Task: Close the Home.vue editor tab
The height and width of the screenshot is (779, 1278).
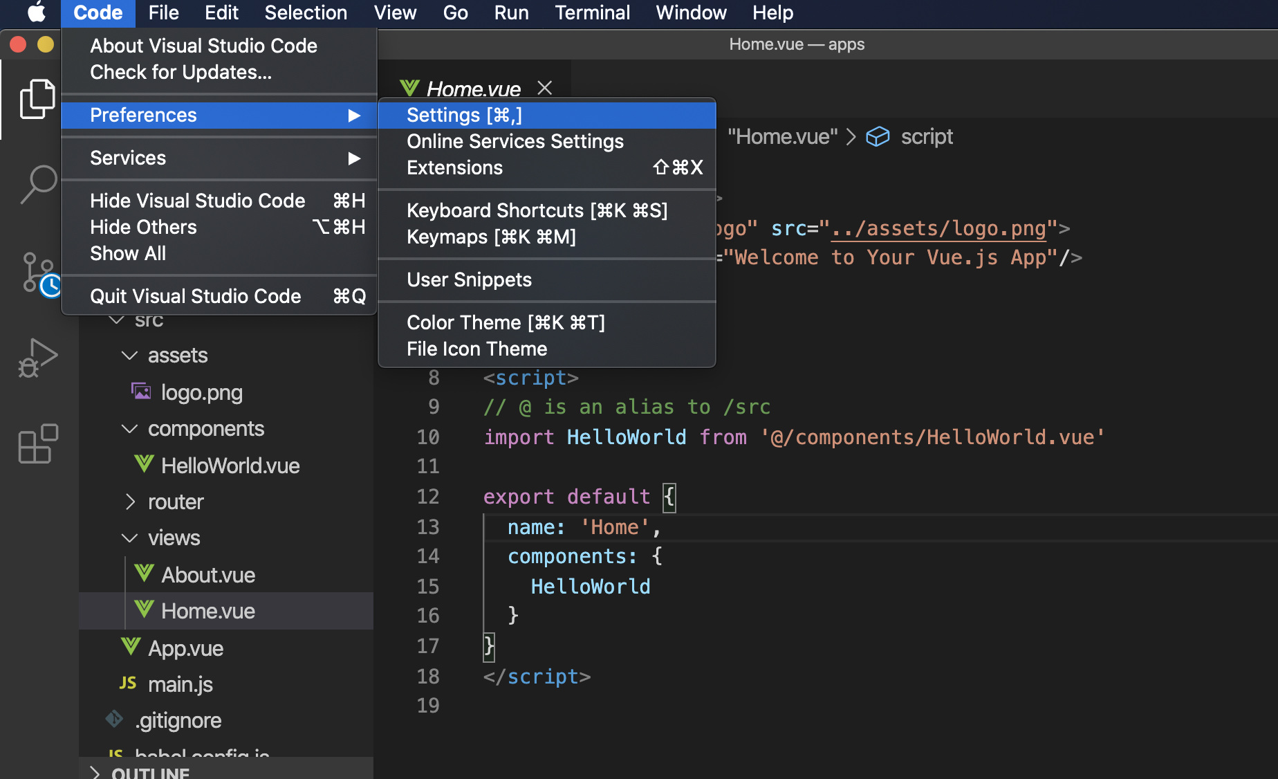Action: click(x=545, y=88)
